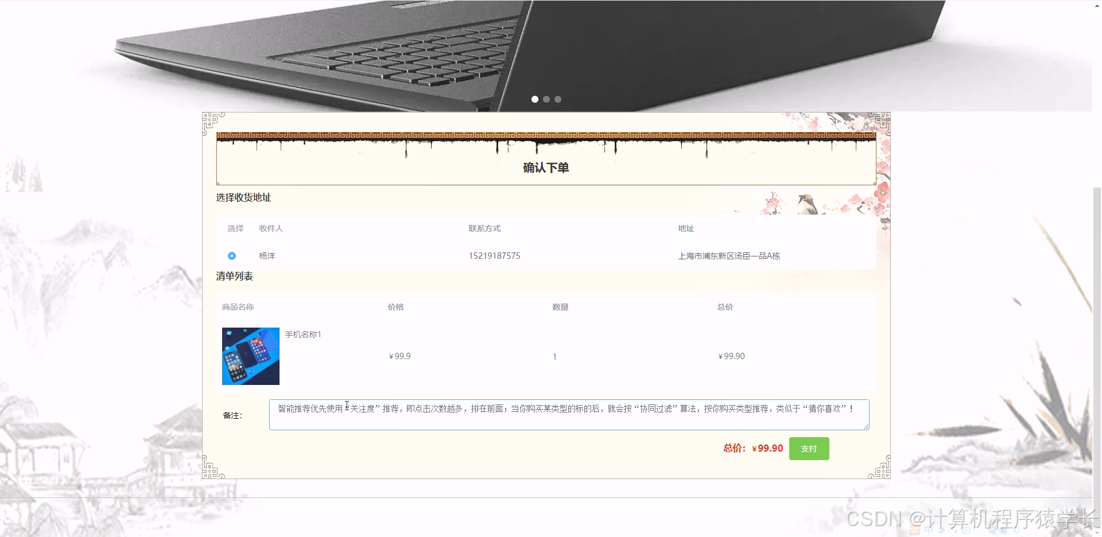Click the moon-shaped half-width icon in IME bar
This screenshot has width=1102, height=537.
click(x=941, y=531)
